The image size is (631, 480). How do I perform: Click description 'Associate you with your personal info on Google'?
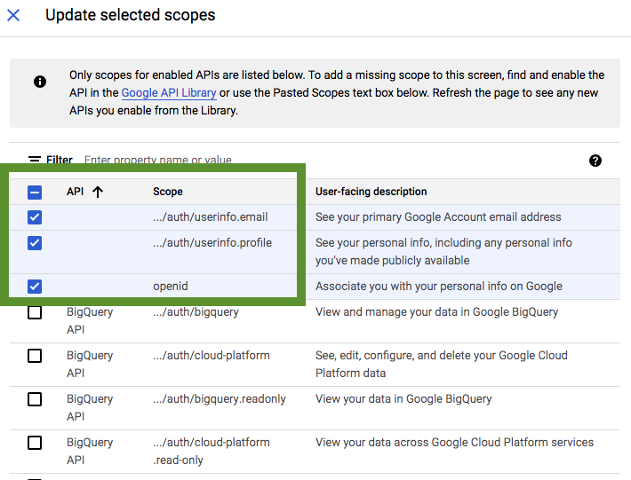click(x=439, y=287)
